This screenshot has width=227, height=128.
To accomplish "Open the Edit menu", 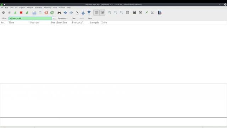I will point(6,7).
